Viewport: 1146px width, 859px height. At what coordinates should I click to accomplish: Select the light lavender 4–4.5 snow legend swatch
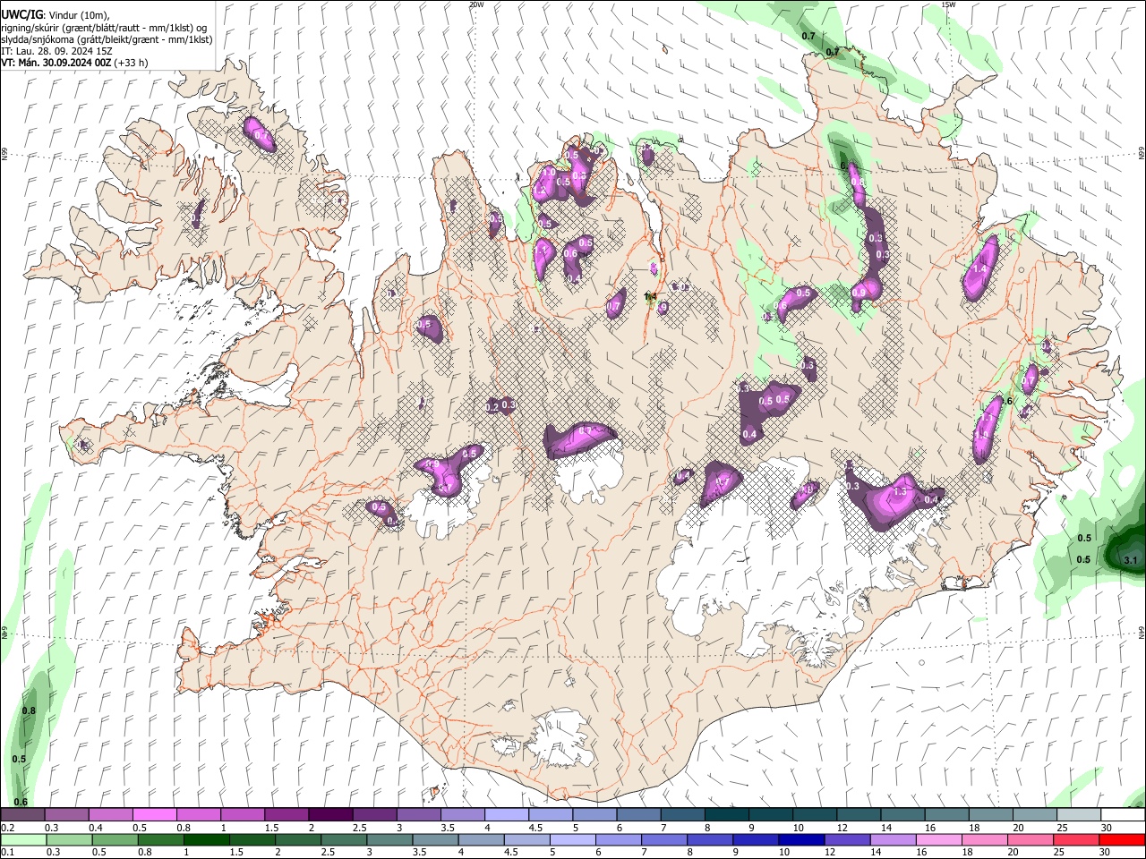click(506, 815)
